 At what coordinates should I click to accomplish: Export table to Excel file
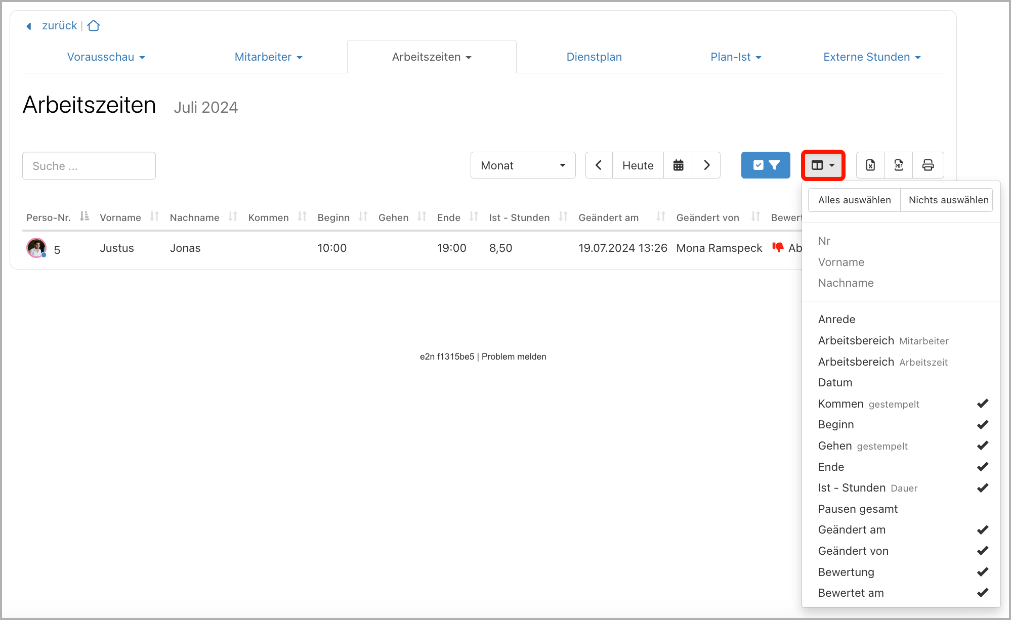(870, 165)
